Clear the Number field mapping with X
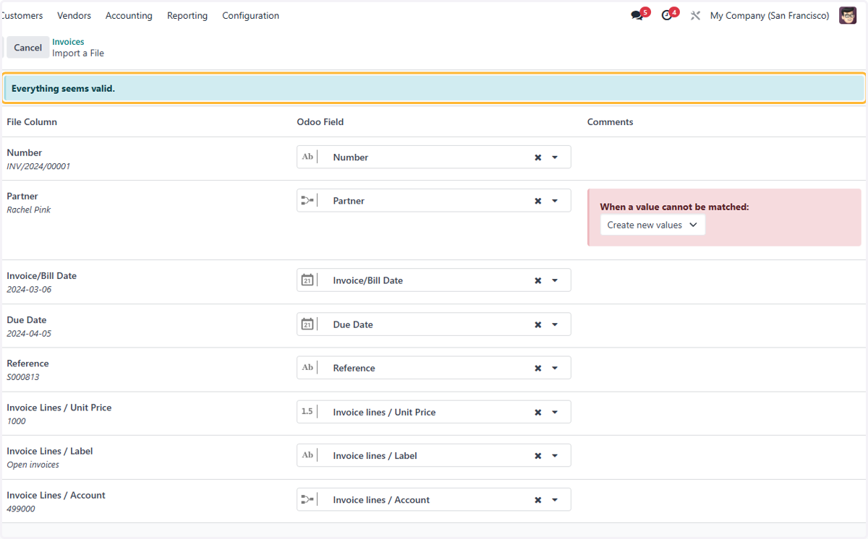This screenshot has width=868, height=539. click(x=538, y=158)
